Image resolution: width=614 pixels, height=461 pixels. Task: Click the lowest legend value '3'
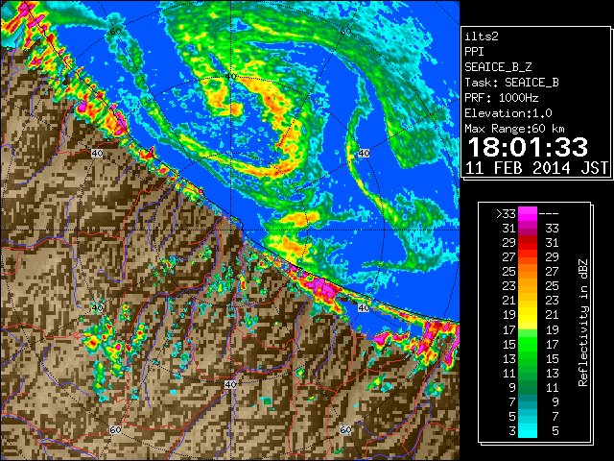coord(512,431)
